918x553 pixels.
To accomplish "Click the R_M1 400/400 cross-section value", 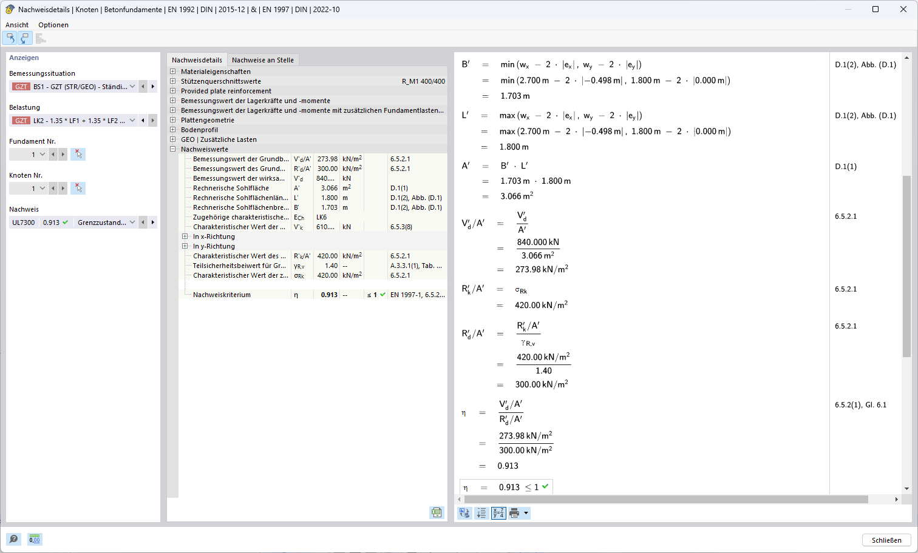I will pos(423,81).
